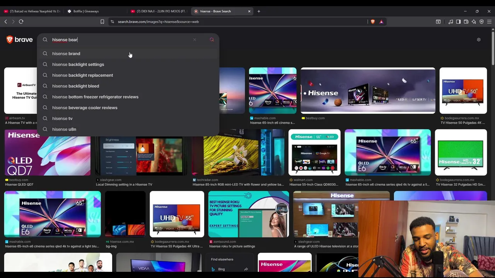Click the address bar URL
Screen dimensions: 495x278
point(158,22)
